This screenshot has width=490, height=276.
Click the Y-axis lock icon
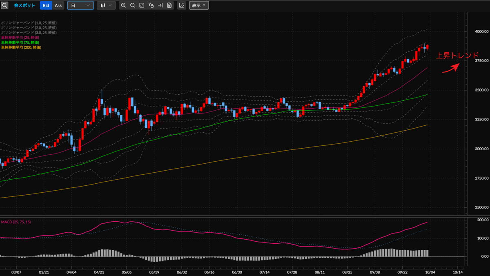tap(151, 5)
